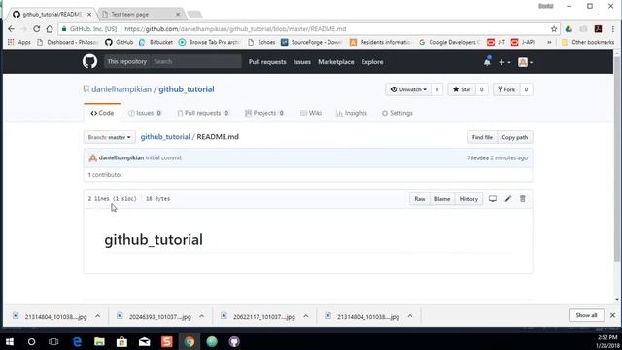
Task: Open Marketplace in the top navigation
Action: [x=336, y=62]
